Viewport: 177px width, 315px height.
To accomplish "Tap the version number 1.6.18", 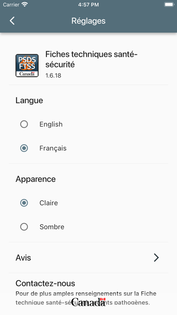I will 53,76.
